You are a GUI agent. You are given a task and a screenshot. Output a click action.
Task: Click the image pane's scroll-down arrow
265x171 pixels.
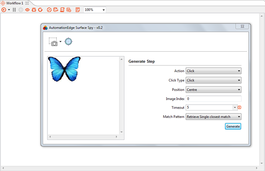[x=122, y=132]
